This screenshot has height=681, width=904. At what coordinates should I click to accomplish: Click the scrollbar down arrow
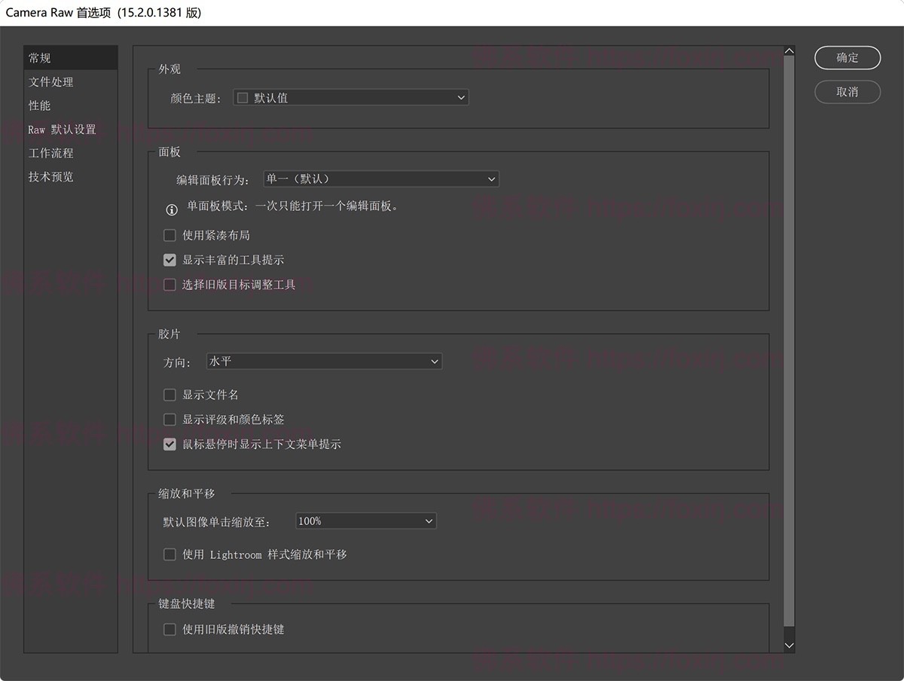[789, 645]
